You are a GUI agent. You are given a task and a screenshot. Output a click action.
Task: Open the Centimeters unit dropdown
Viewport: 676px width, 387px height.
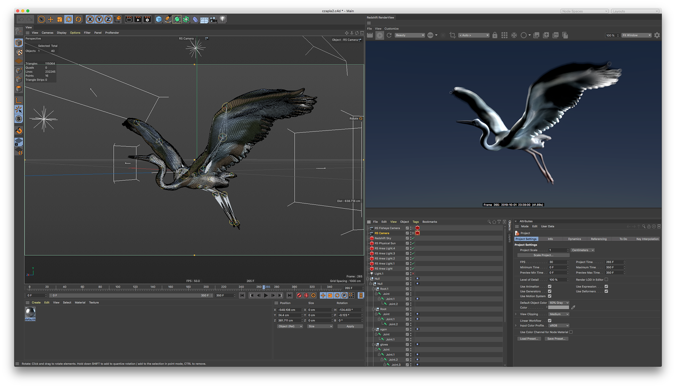point(583,250)
